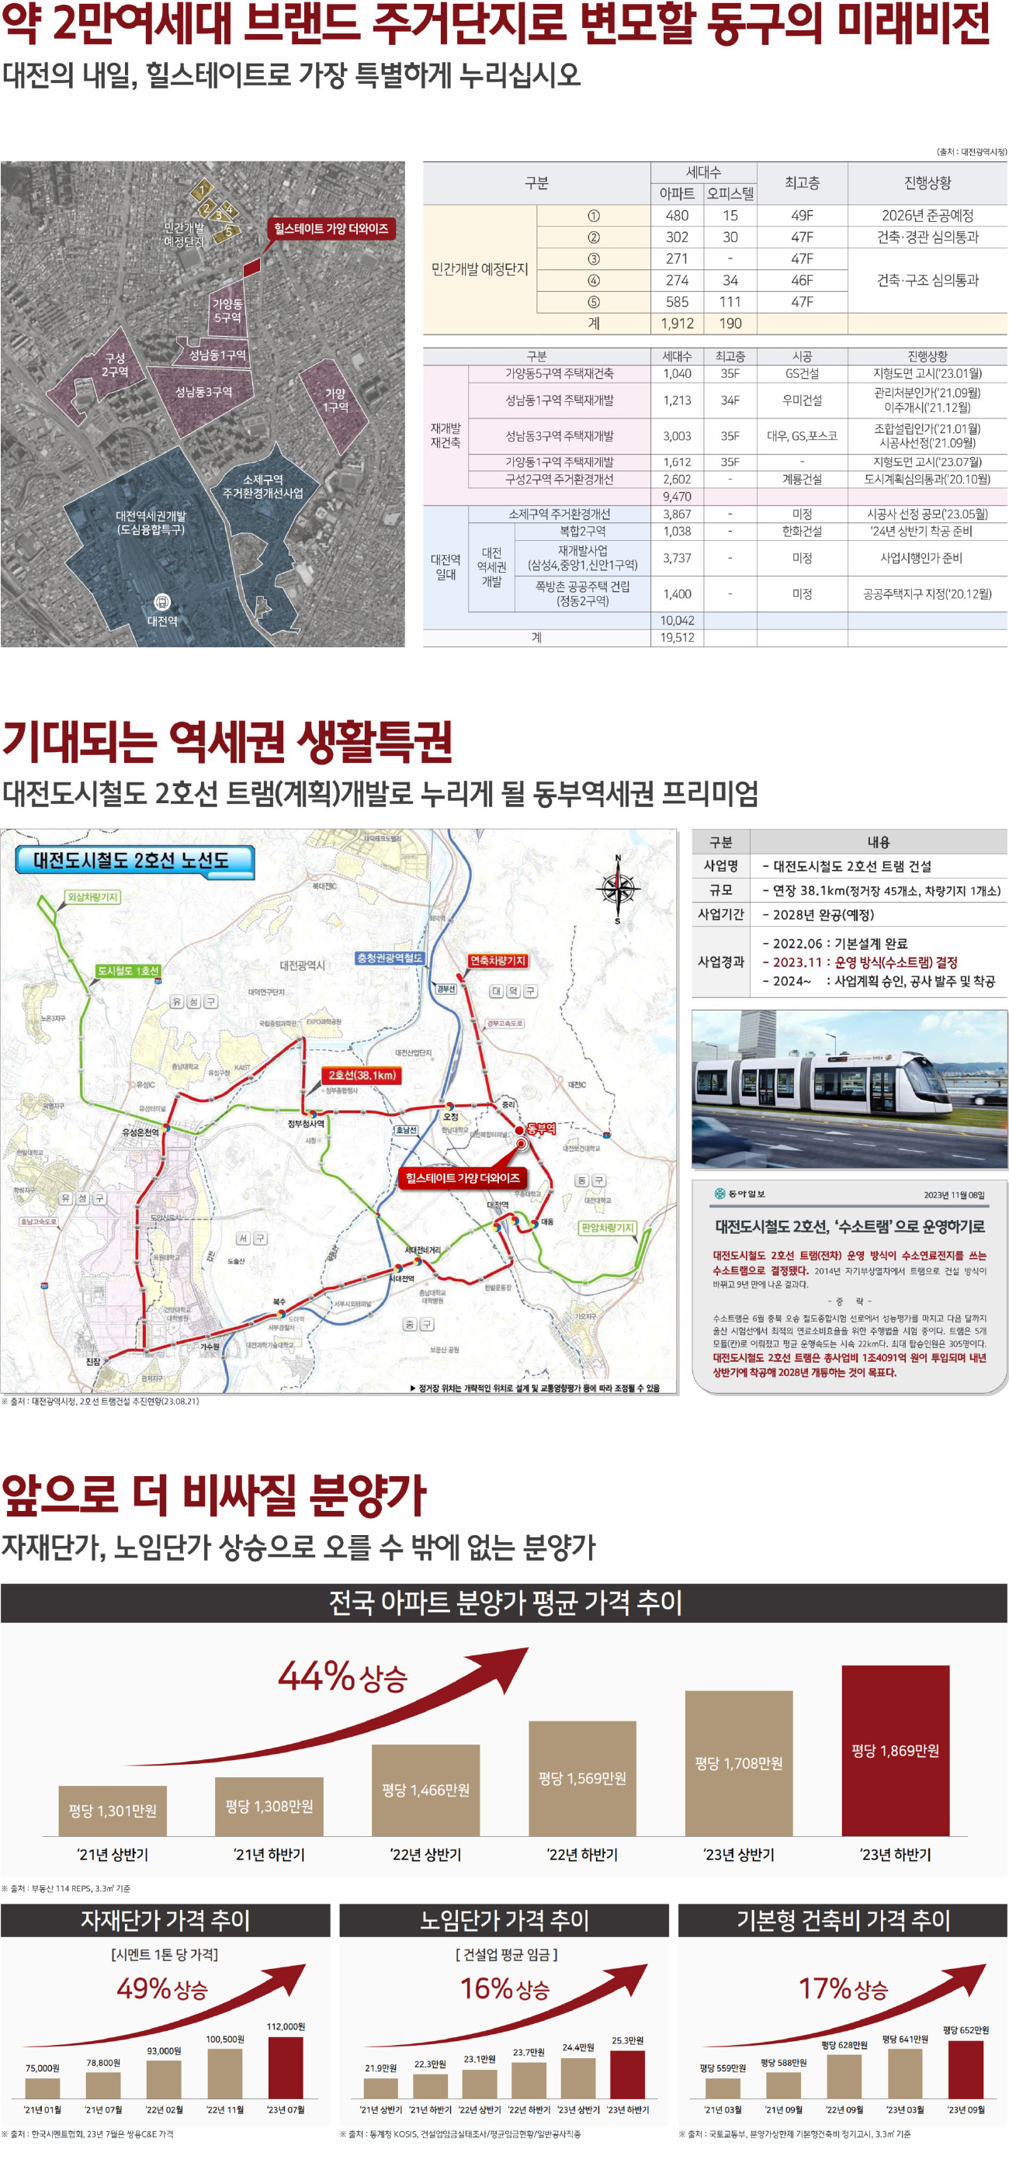This screenshot has width=1009, height=2173.
Task: Click the 112,000원 cement bar value
Action: (x=286, y=2027)
